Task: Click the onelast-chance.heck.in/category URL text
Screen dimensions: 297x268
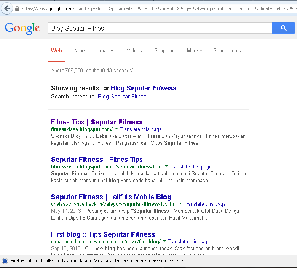Action: (114, 204)
